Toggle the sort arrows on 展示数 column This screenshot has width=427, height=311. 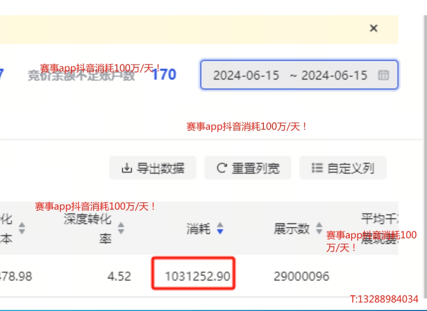click(x=319, y=228)
